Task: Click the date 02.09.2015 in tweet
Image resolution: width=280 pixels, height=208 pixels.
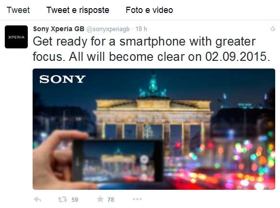Action: point(237,57)
